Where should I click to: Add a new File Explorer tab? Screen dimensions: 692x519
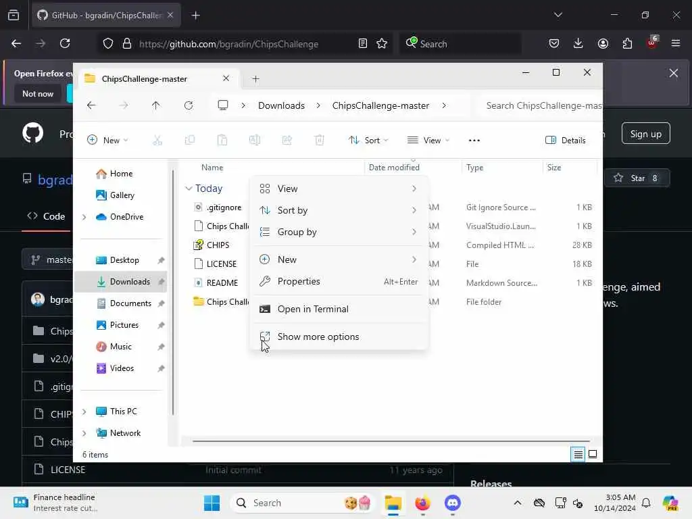pos(255,79)
